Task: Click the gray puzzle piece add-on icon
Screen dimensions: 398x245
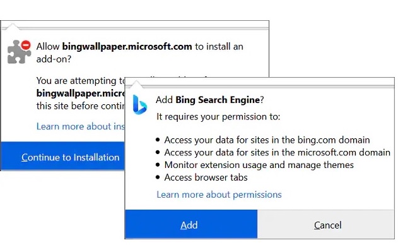Action: (x=19, y=52)
